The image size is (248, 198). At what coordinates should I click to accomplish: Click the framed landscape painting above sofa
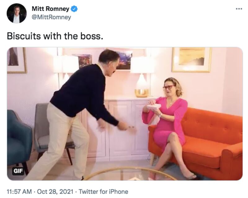pos(192,60)
